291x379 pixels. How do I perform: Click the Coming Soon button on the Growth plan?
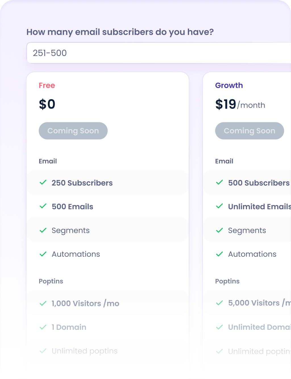pos(250,131)
